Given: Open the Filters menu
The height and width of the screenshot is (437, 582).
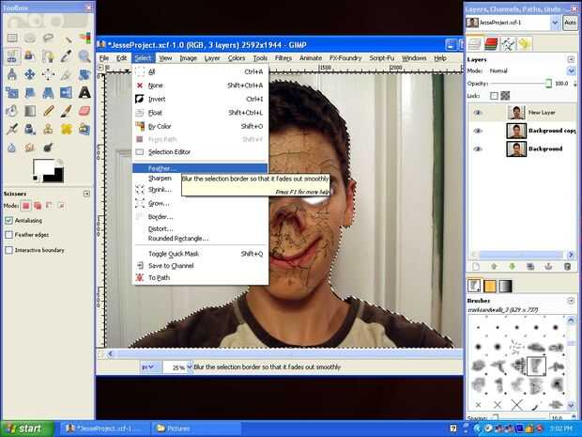Looking at the screenshot, I should tap(283, 58).
